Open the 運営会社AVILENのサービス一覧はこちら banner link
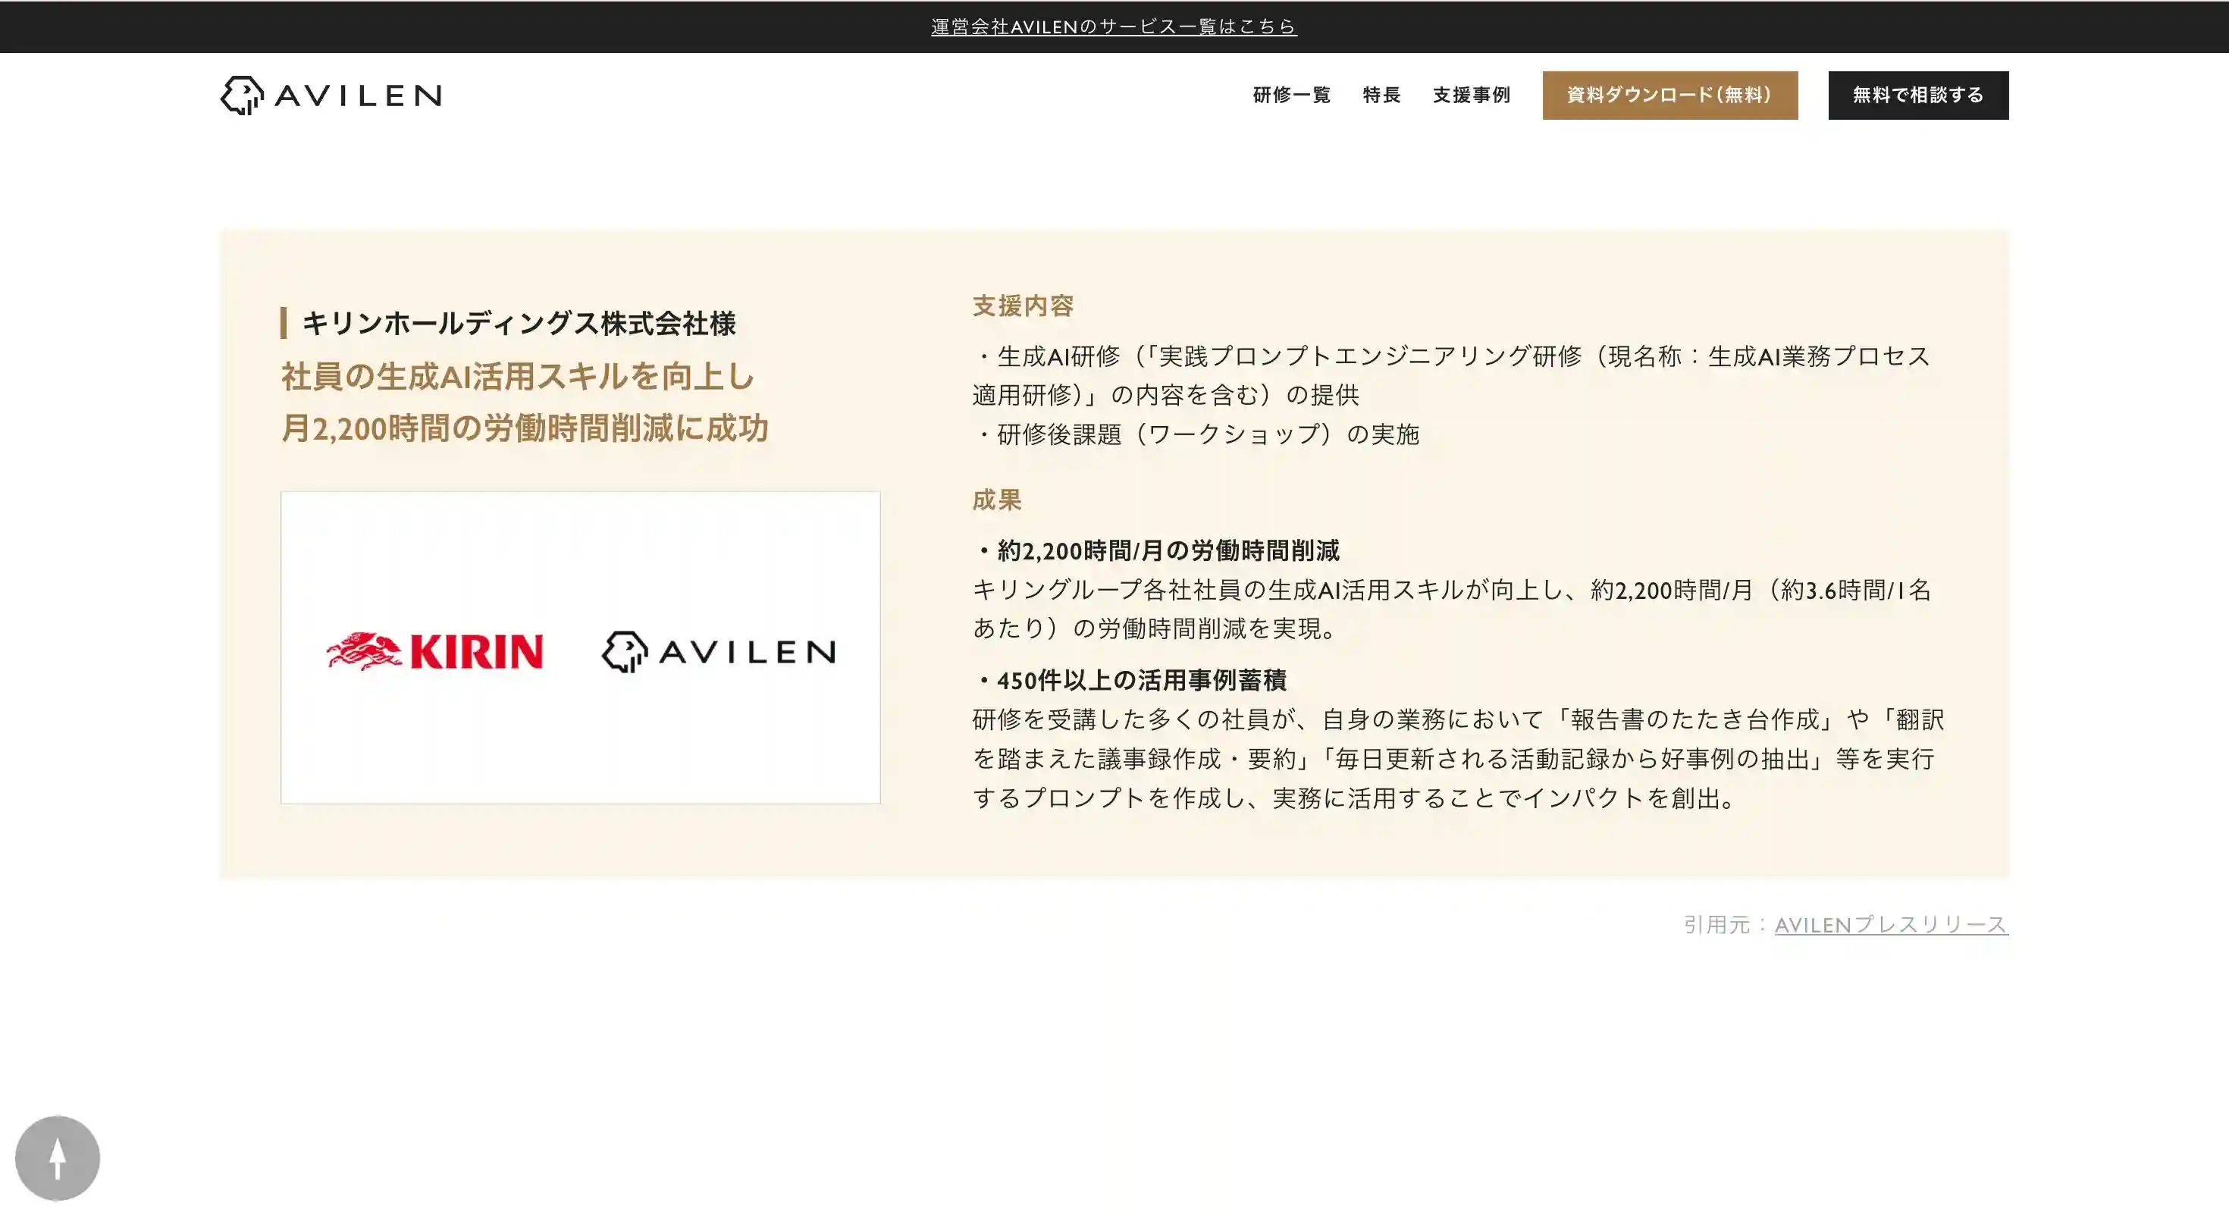The width and height of the screenshot is (2229, 1216). pos(1114,27)
